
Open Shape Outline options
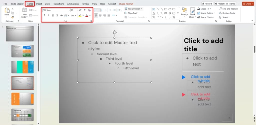point(206,13)
